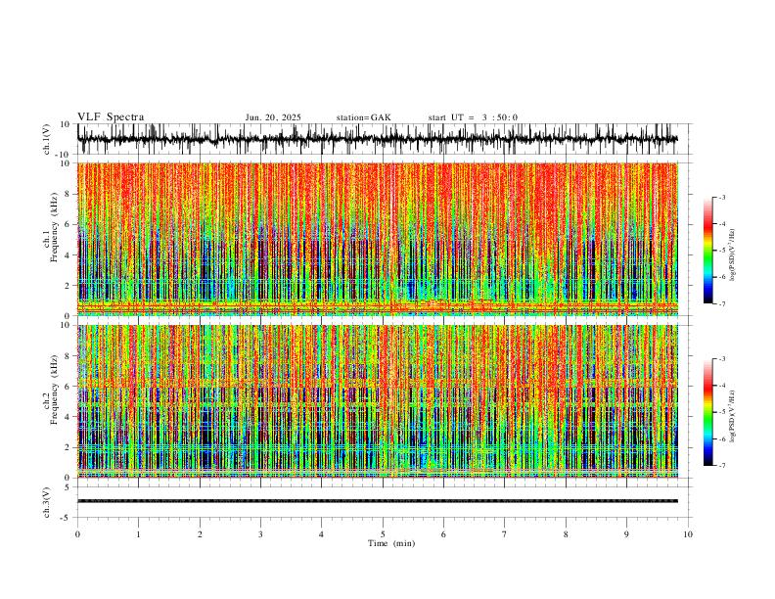Select the "start UT = 3 :50: 0" text
The height and width of the screenshot is (599, 775).
click(x=473, y=117)
